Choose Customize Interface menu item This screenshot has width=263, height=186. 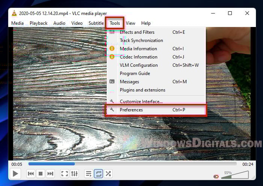[141, 101]
